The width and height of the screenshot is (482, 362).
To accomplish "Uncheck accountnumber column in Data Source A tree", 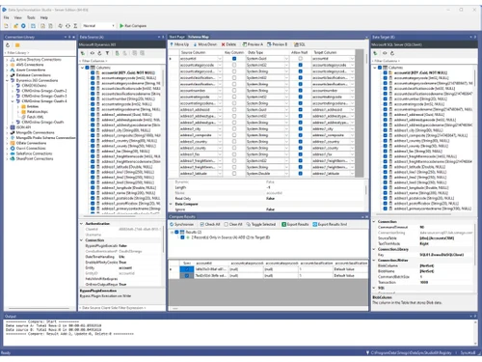I will (x=93, y=98).
